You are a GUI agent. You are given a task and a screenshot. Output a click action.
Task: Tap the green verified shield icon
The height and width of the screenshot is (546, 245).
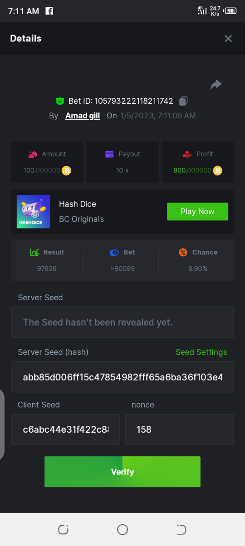coord(60,101)
